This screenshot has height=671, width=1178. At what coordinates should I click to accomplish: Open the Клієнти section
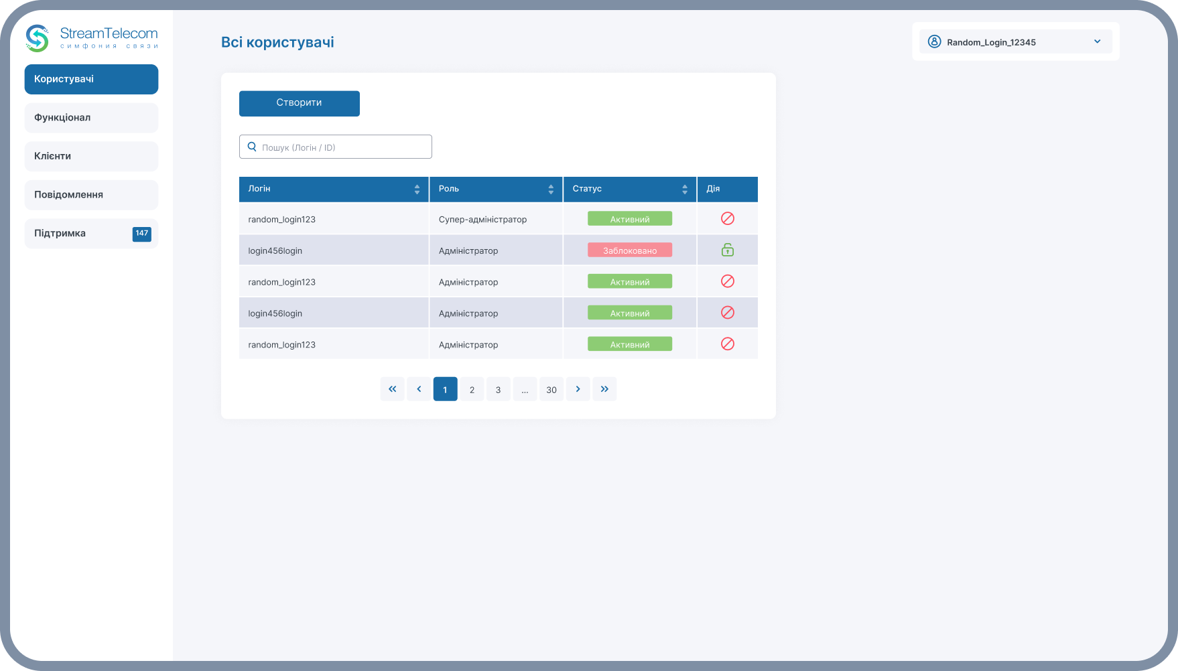pyautogui.click(x=91, y=156)
